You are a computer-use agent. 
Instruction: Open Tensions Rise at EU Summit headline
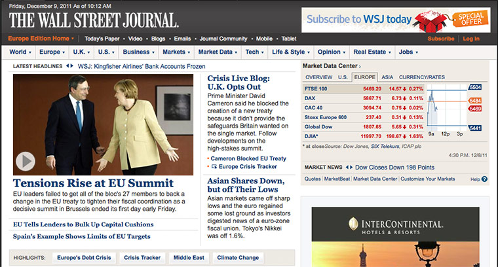[x=93, y=183]
